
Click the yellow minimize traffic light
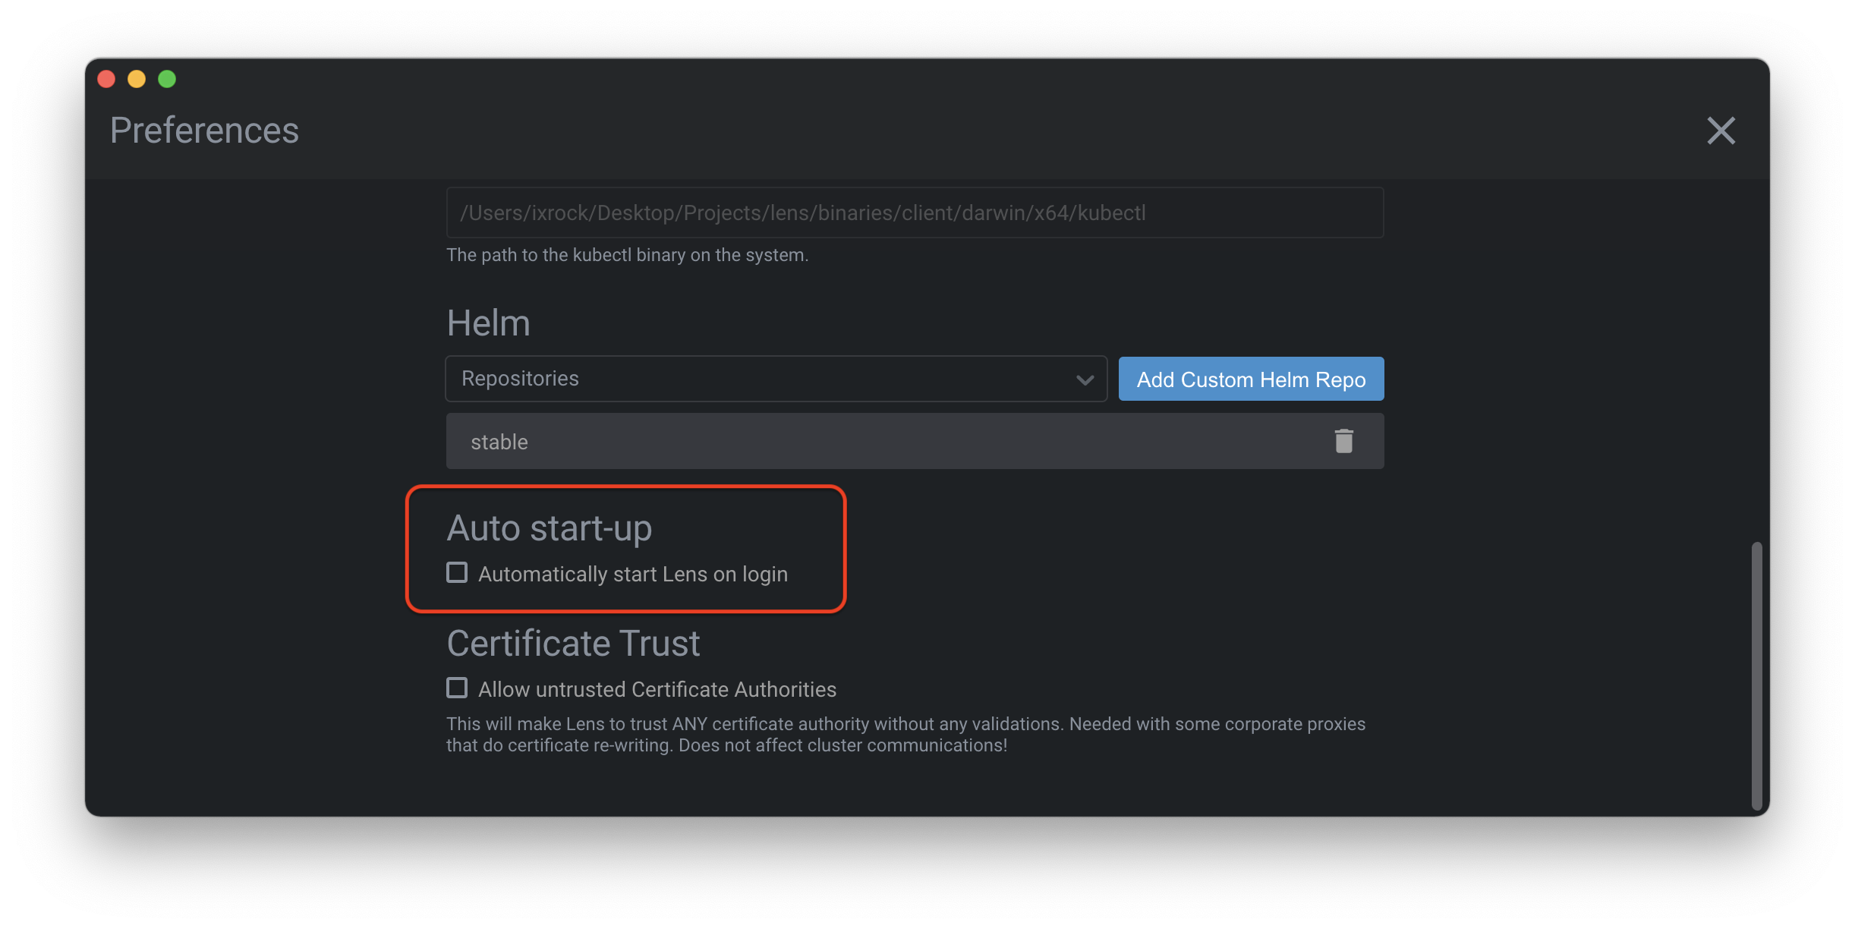[137, 78]
